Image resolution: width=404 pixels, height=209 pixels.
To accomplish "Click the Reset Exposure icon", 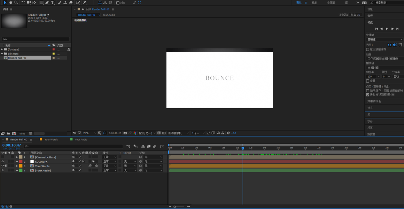I will 228,133.
